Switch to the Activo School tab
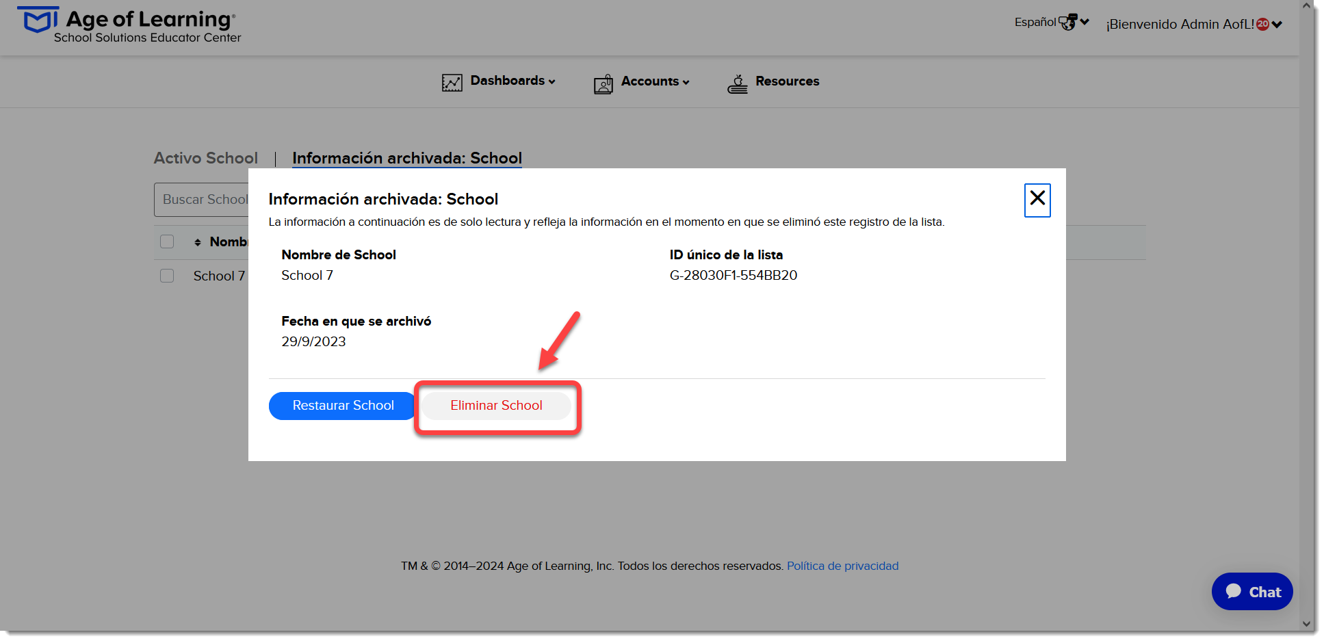The image size is (1324, 641). 206,158
